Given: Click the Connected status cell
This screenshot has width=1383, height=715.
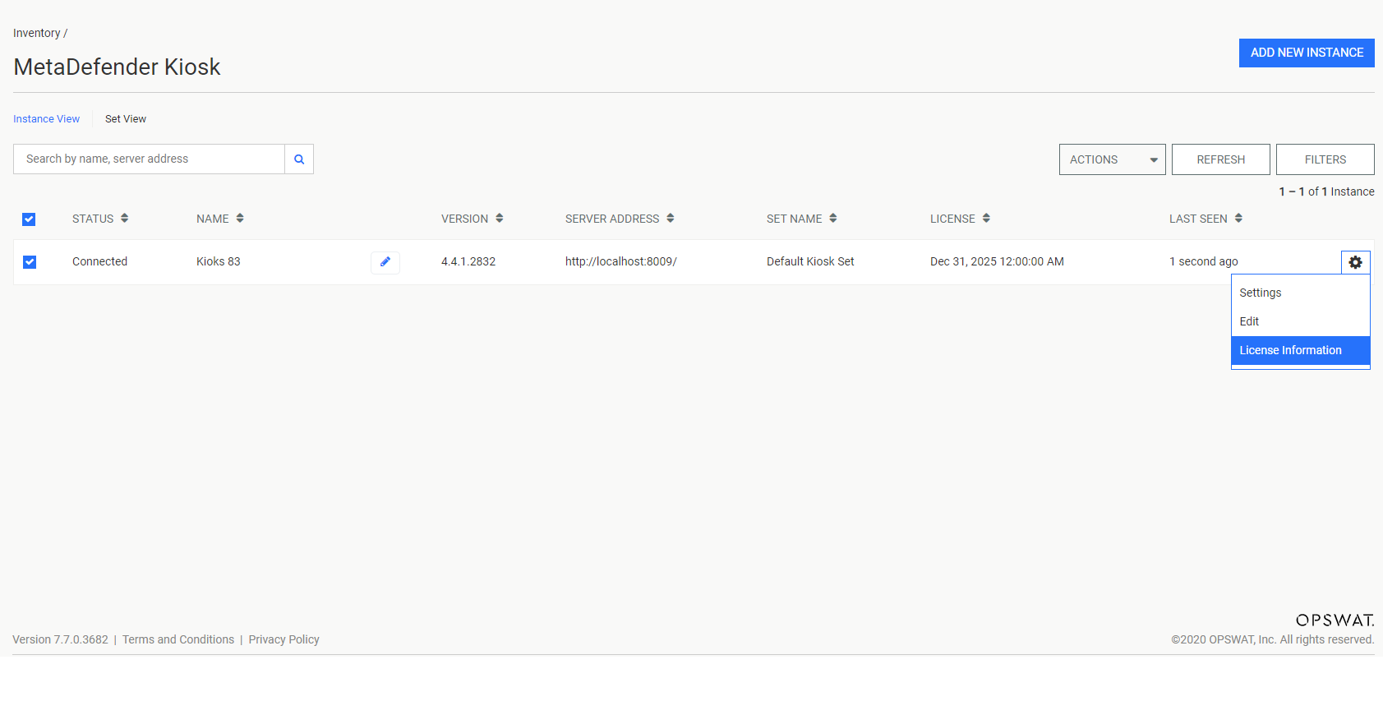Looking at the screenshot, I should pyautogui.click(x=100, y=261).
